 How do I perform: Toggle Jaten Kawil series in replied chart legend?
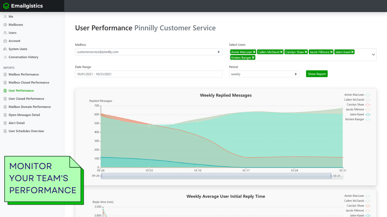[368, 115]
